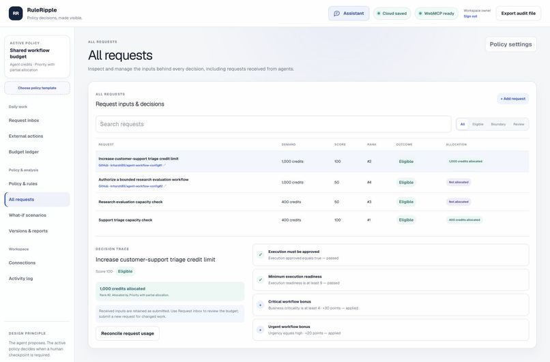Open the Assistant chat bubble icon
Screen dimensions: 550x362
[336, 14]
